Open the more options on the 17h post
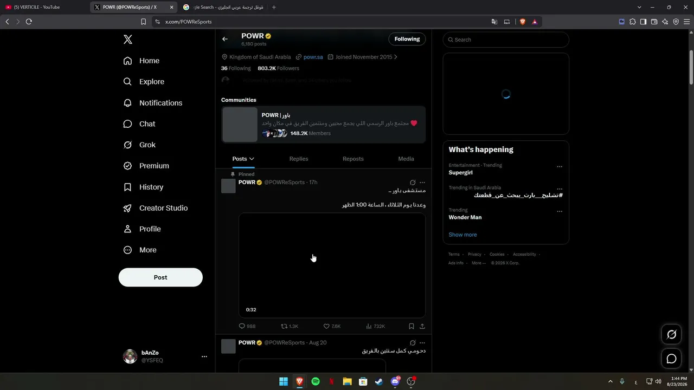The height and width of the screenshot is (390, 694). 422,183
